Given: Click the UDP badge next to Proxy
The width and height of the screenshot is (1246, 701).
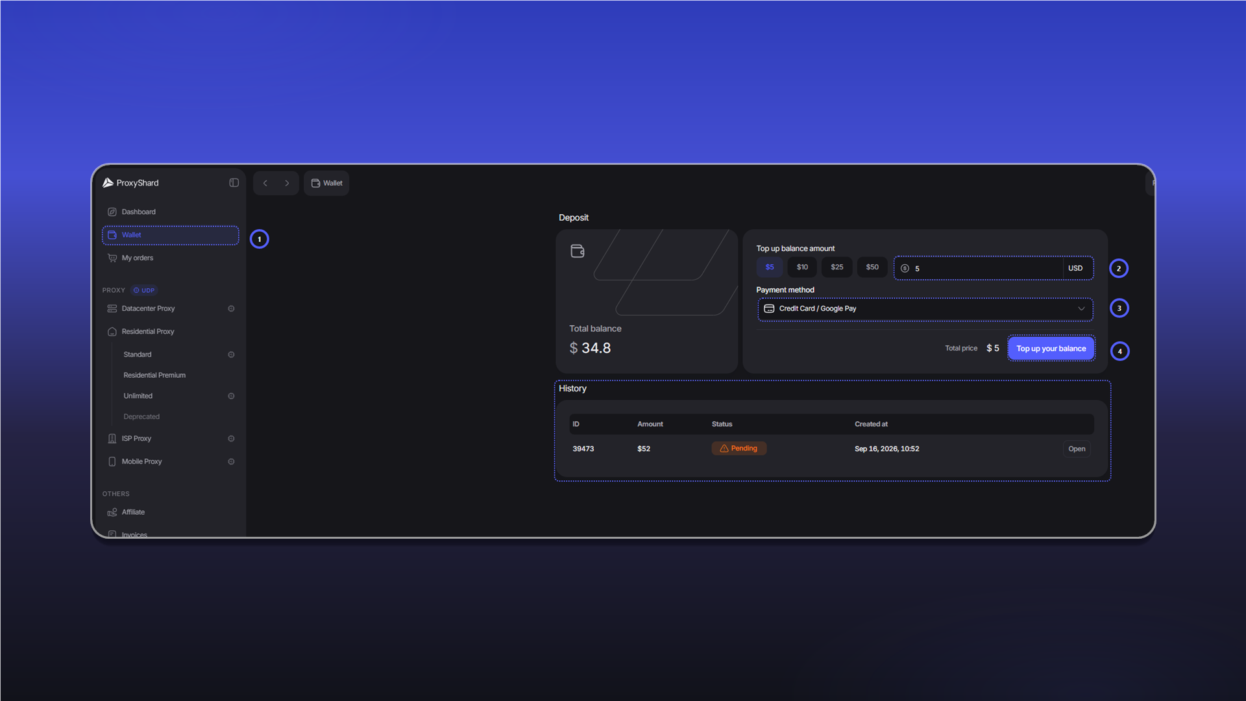Looking at the screenshot, I should point(144,290).
